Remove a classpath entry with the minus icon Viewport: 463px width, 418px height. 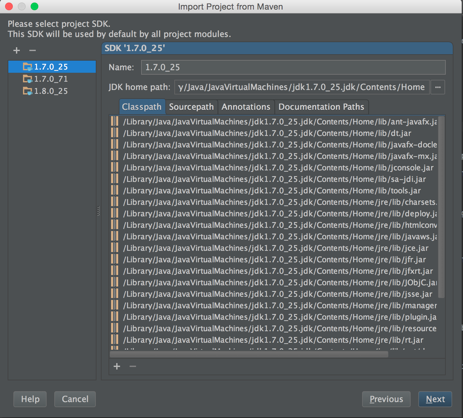[133, 366]
